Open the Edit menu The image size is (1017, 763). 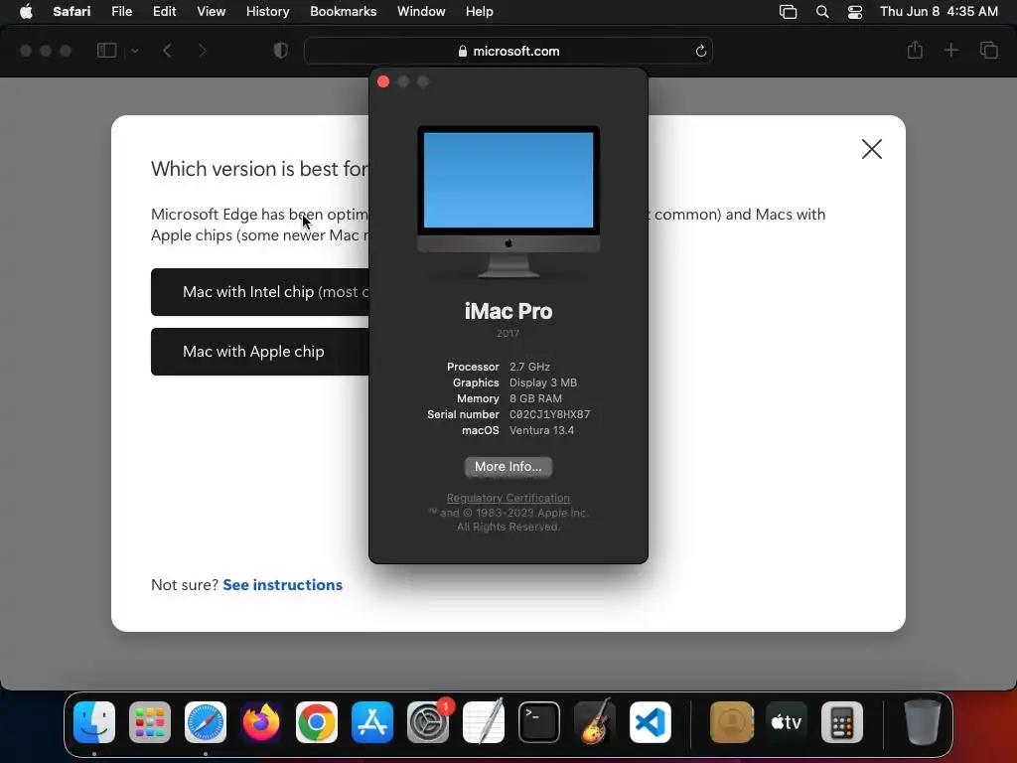pyautogui.click(x=164, y=12)
